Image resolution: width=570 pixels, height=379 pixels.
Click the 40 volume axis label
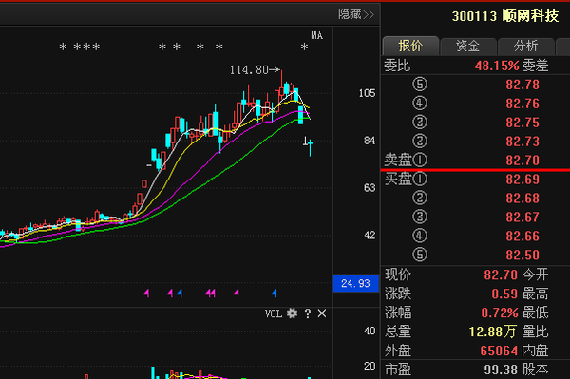(370, 332)
